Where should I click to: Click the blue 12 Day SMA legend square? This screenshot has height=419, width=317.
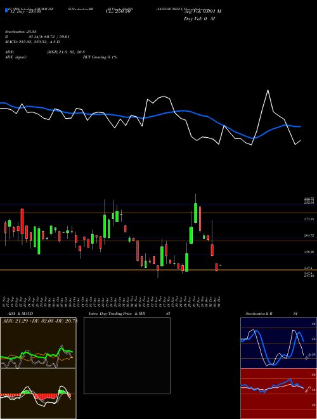pos(6,10)
